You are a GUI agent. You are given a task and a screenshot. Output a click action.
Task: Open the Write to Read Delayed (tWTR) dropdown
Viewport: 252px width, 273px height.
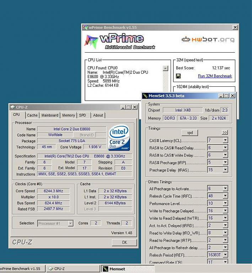[x=225, y=218]
